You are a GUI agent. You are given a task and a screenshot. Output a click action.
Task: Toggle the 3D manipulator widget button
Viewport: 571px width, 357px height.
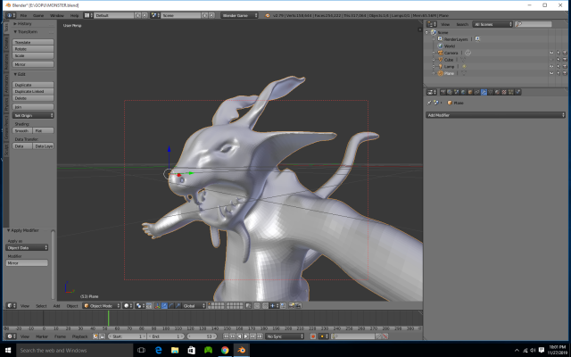coord(158,305)
